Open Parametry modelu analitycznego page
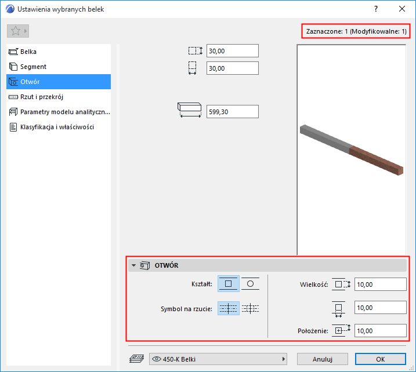Image resolution: width=416 pixels, height=372 pixels. [x=59, y=112]
